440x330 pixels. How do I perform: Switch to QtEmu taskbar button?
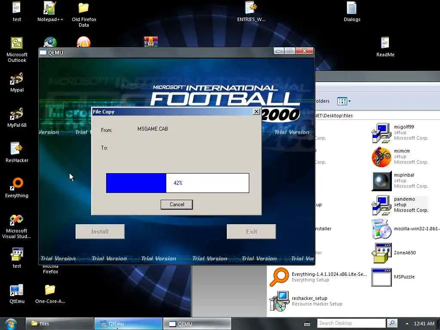coord(128,324)
